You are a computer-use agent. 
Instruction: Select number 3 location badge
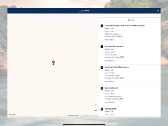point(102,67)
